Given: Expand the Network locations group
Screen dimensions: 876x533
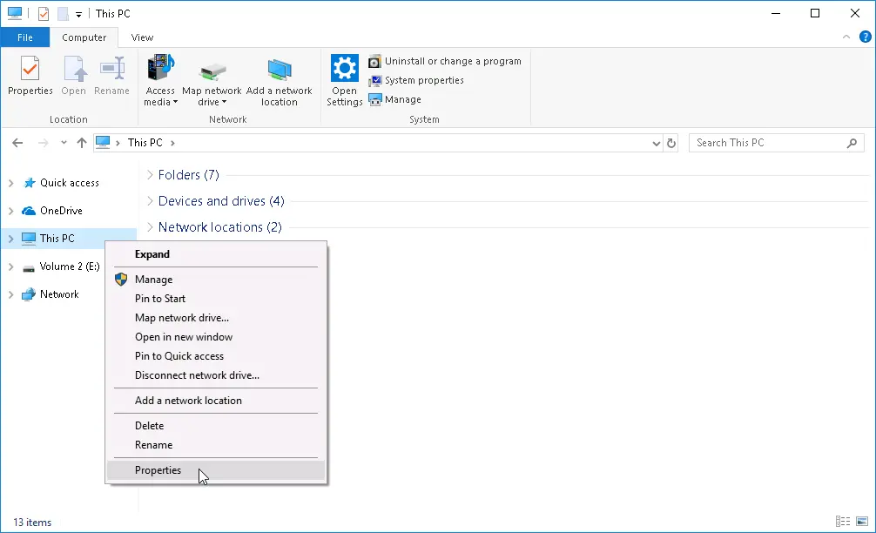Looking at the screenshot, I should (x=152, y=226).
